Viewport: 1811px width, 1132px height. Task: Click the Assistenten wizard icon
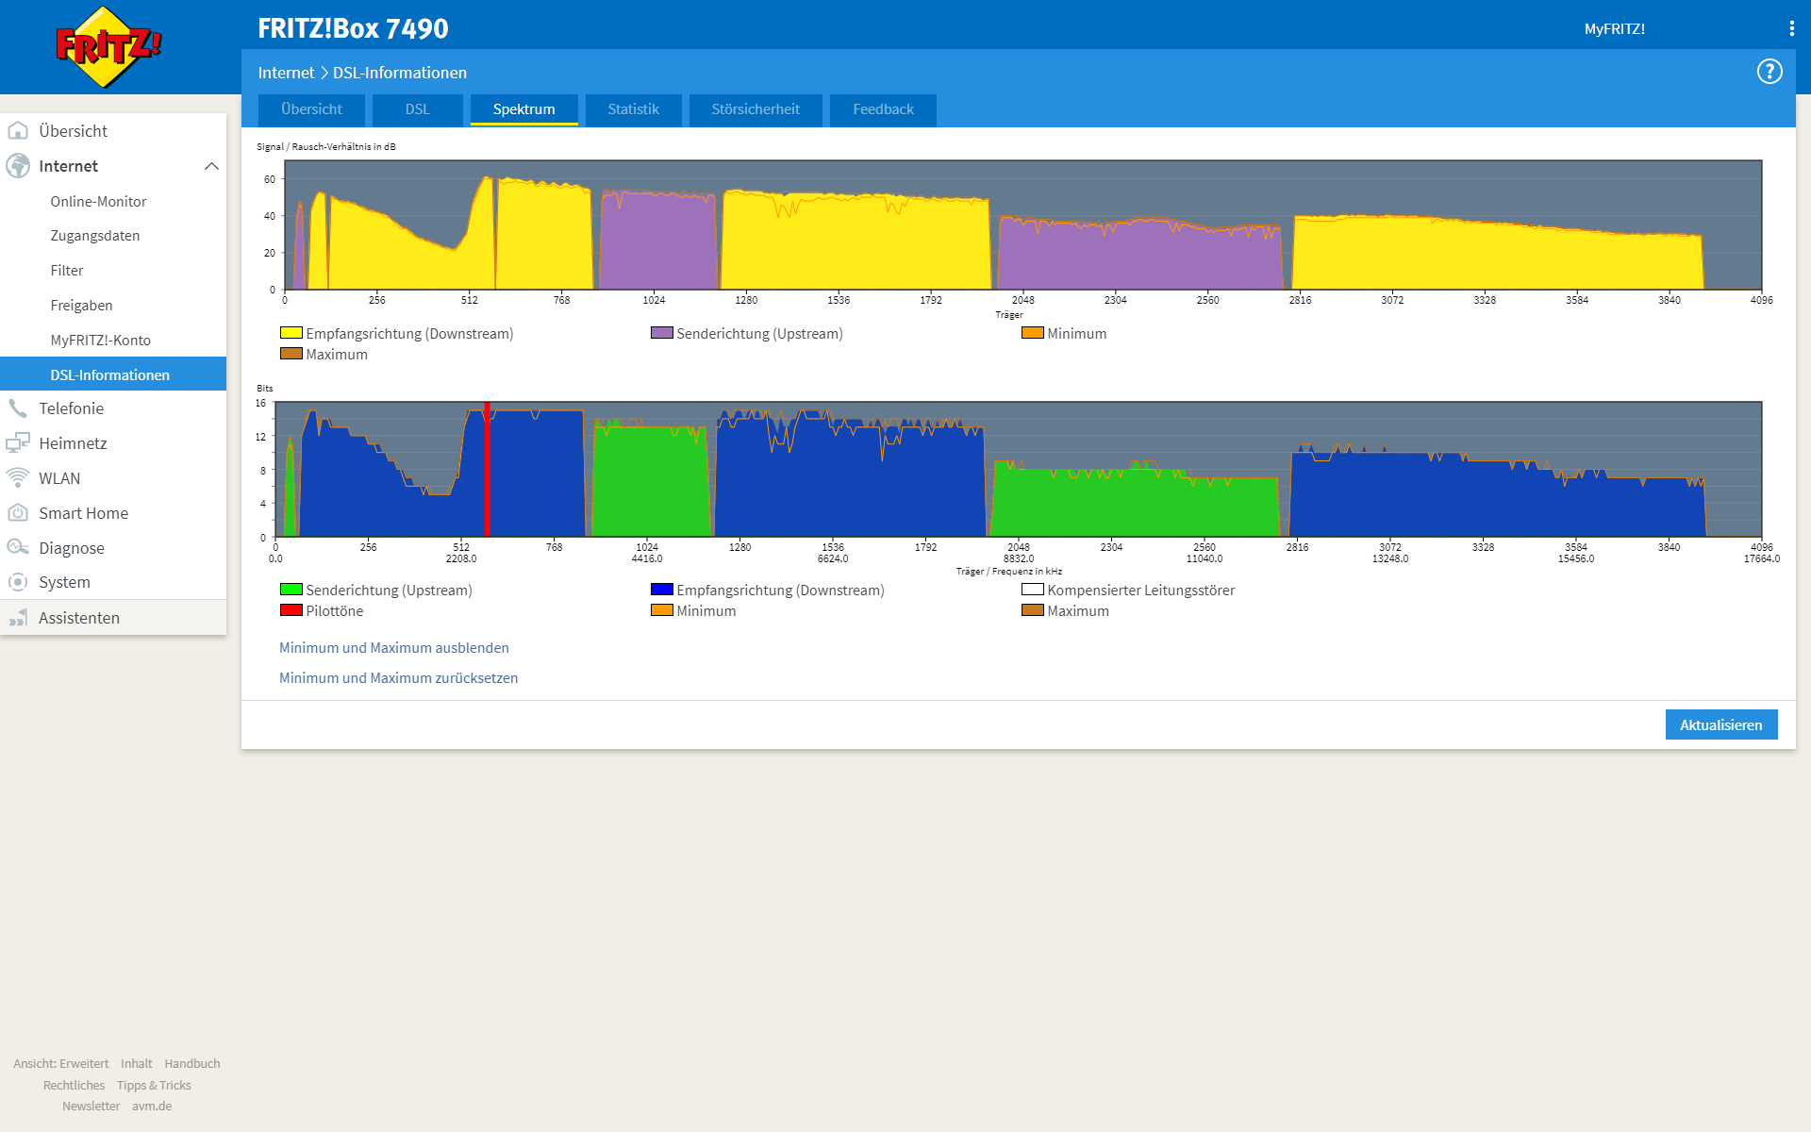pyautogui.click(x=18, y=618)
